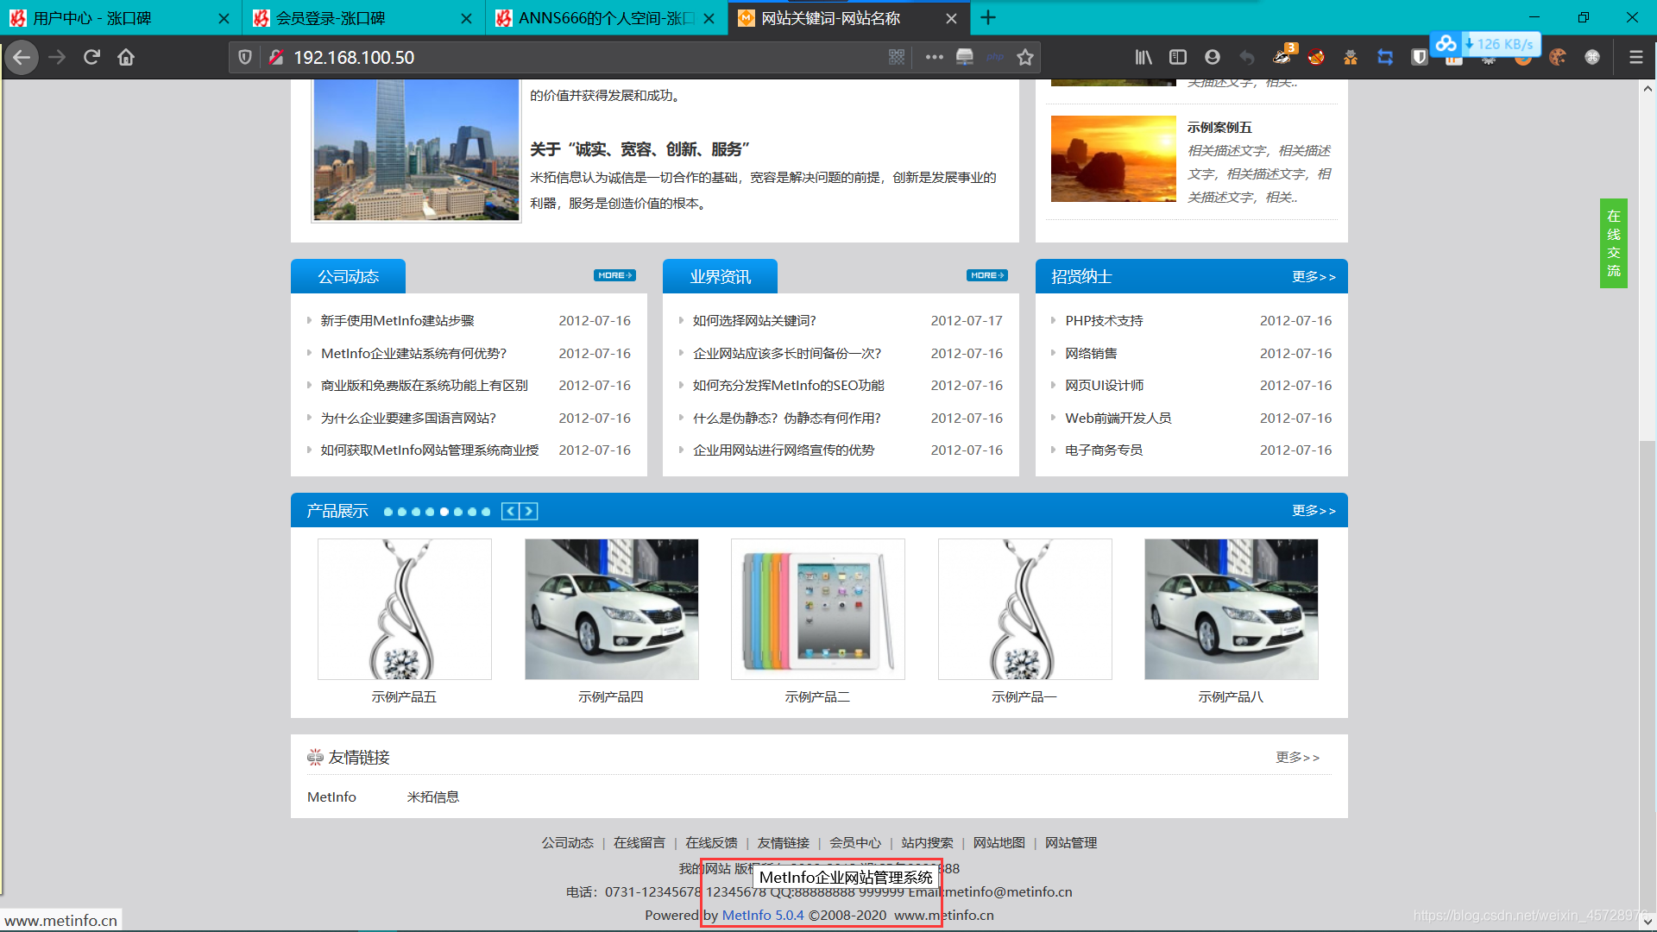Image resolution: width=1657 pixels, height=932 pixels.
Task: Click the 示例产品五 necklace thumbnail
Action: coord(405,609)
